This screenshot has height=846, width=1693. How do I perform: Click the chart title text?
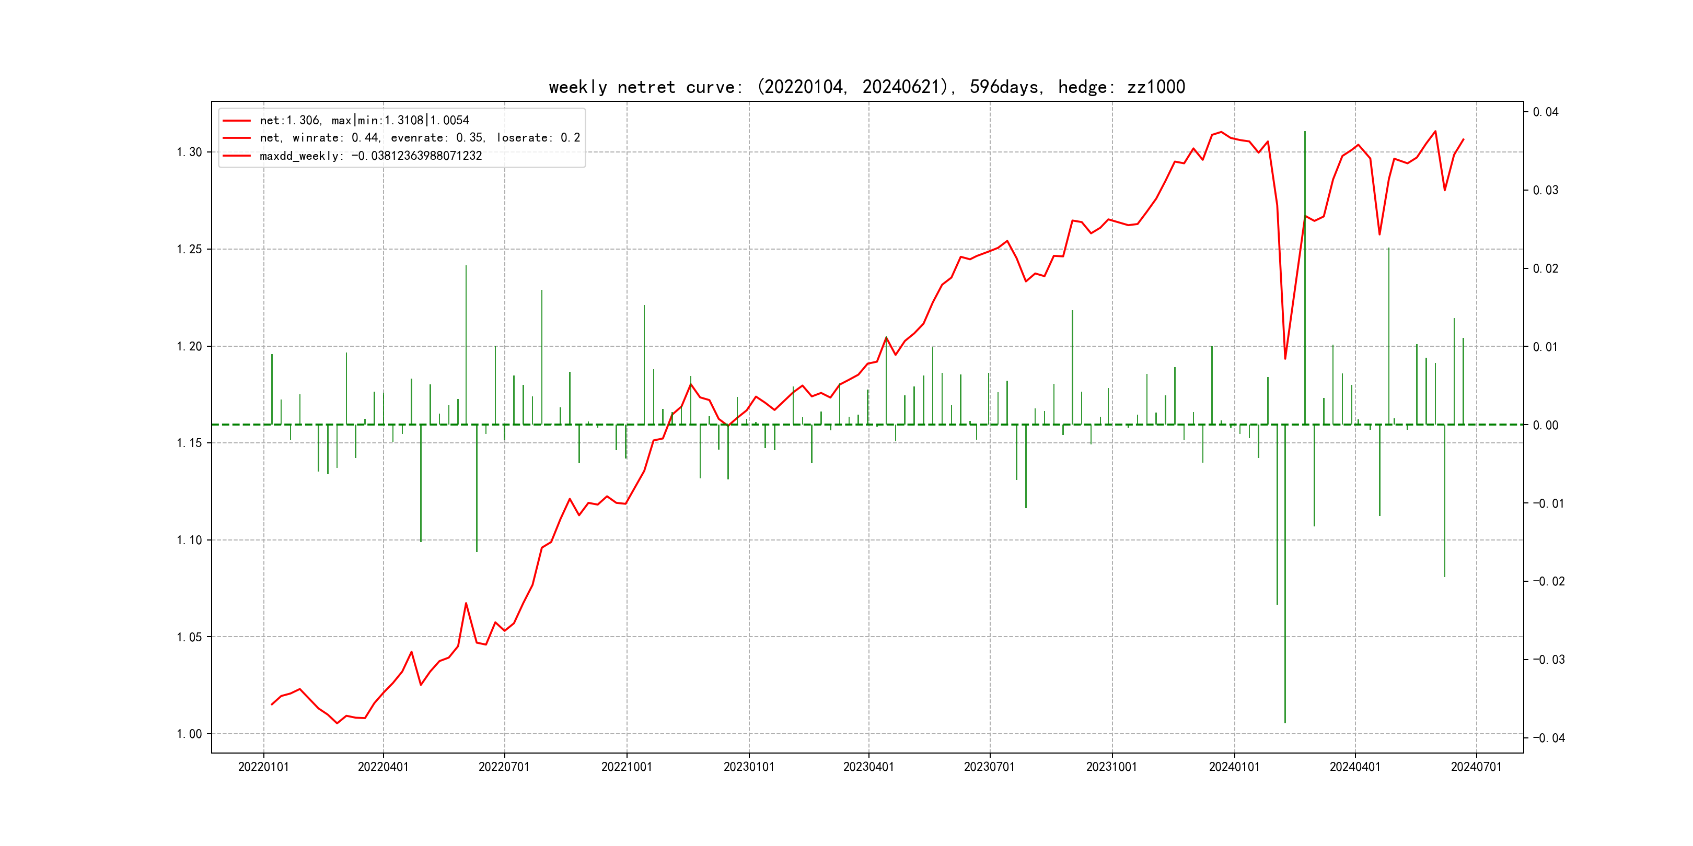(866, 87)
